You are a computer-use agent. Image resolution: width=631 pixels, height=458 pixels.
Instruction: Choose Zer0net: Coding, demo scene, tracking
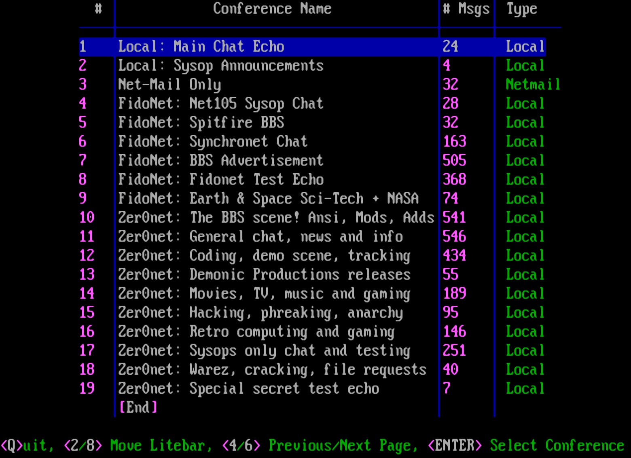tap(264, 256)
